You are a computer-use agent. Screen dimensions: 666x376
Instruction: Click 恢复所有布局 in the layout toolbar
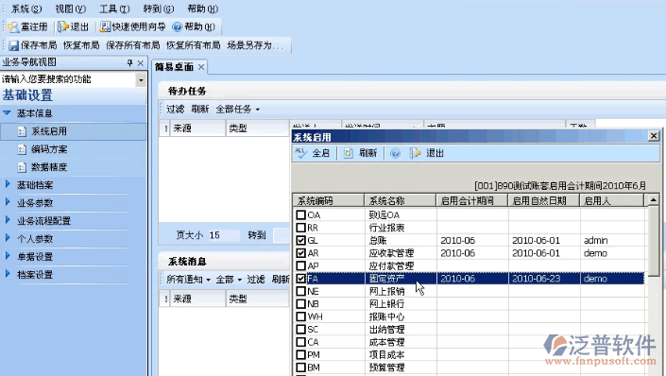click(x=194, y=45)
